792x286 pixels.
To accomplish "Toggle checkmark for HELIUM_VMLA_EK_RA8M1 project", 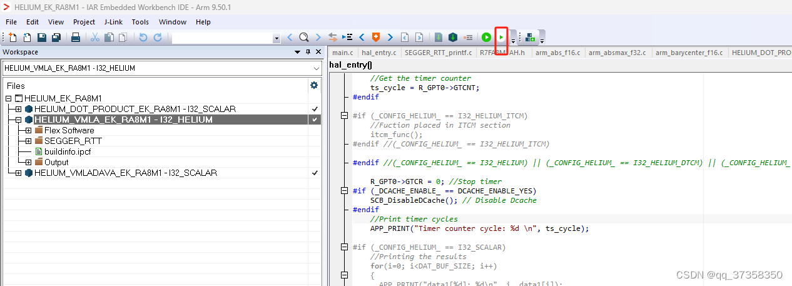I will pyautogui.click(x=315, y=120).
